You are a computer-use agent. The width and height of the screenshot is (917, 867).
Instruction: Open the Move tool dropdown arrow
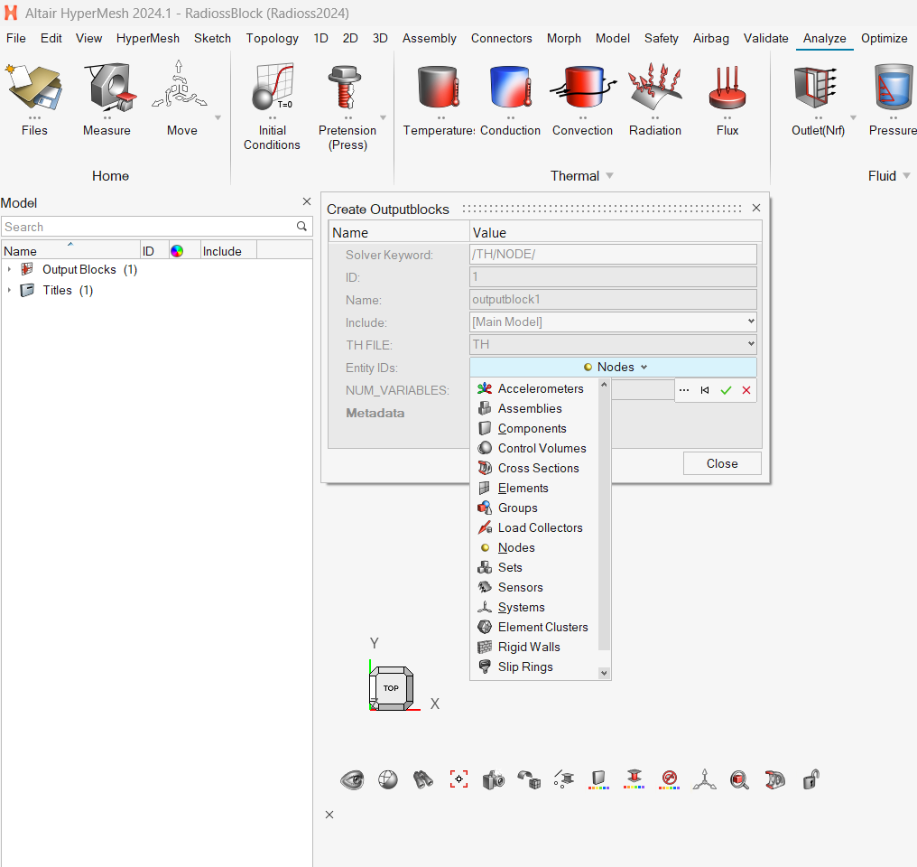pos(218,117)
